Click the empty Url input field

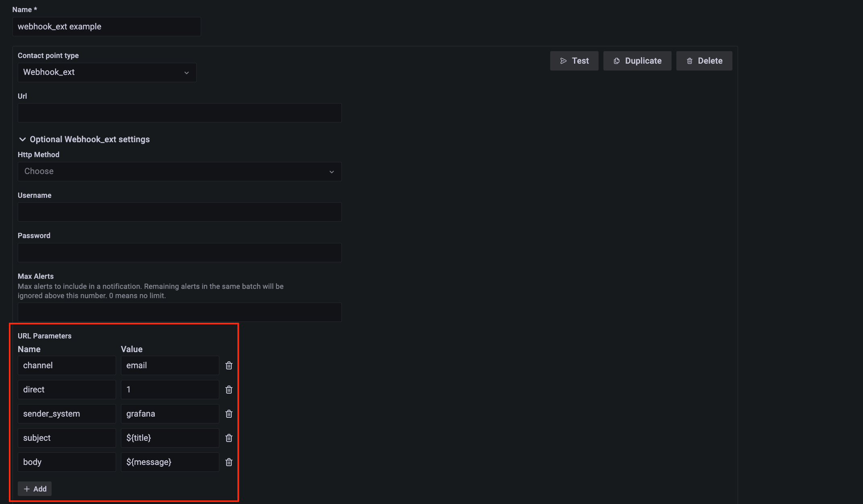tap(179, 112)
